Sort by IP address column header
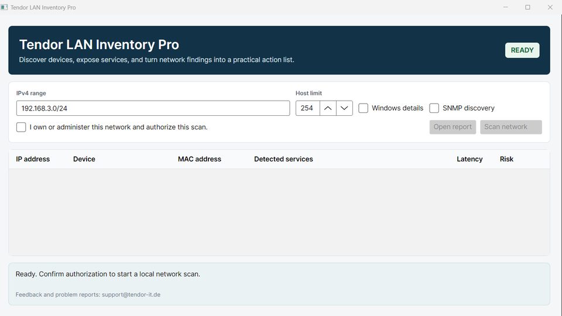The image size is (562, 316). coord(33,159)
